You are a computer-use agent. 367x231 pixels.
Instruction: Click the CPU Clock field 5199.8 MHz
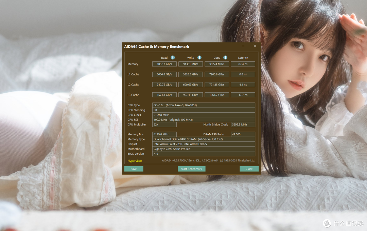(204, 115)
